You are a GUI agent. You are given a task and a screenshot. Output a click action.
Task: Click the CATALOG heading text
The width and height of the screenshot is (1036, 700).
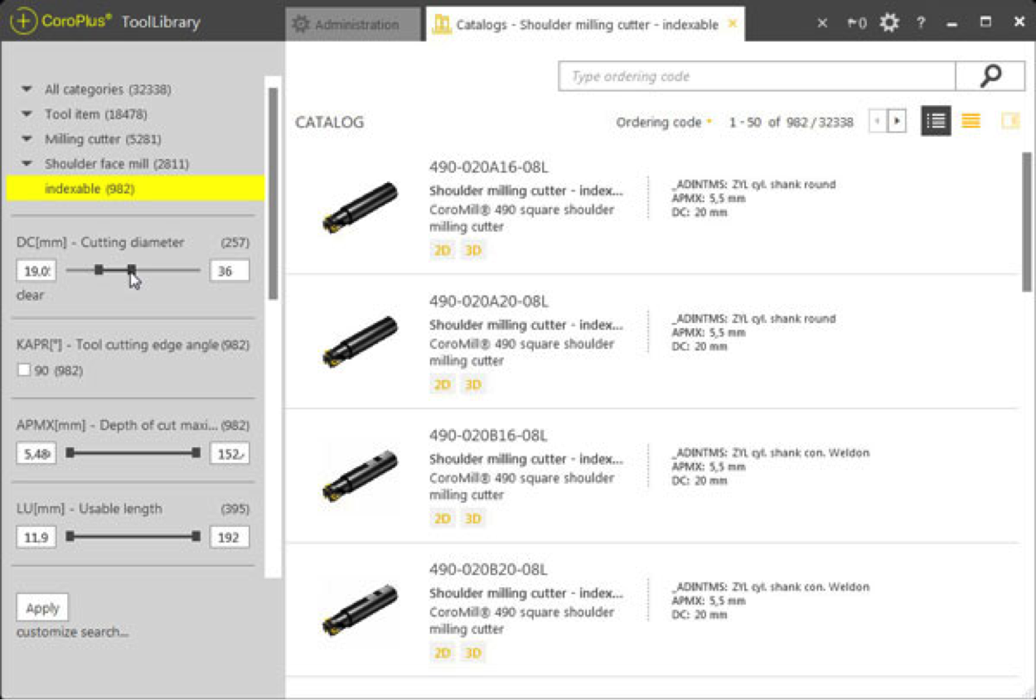pyautogui.click(x=330, y=123)
